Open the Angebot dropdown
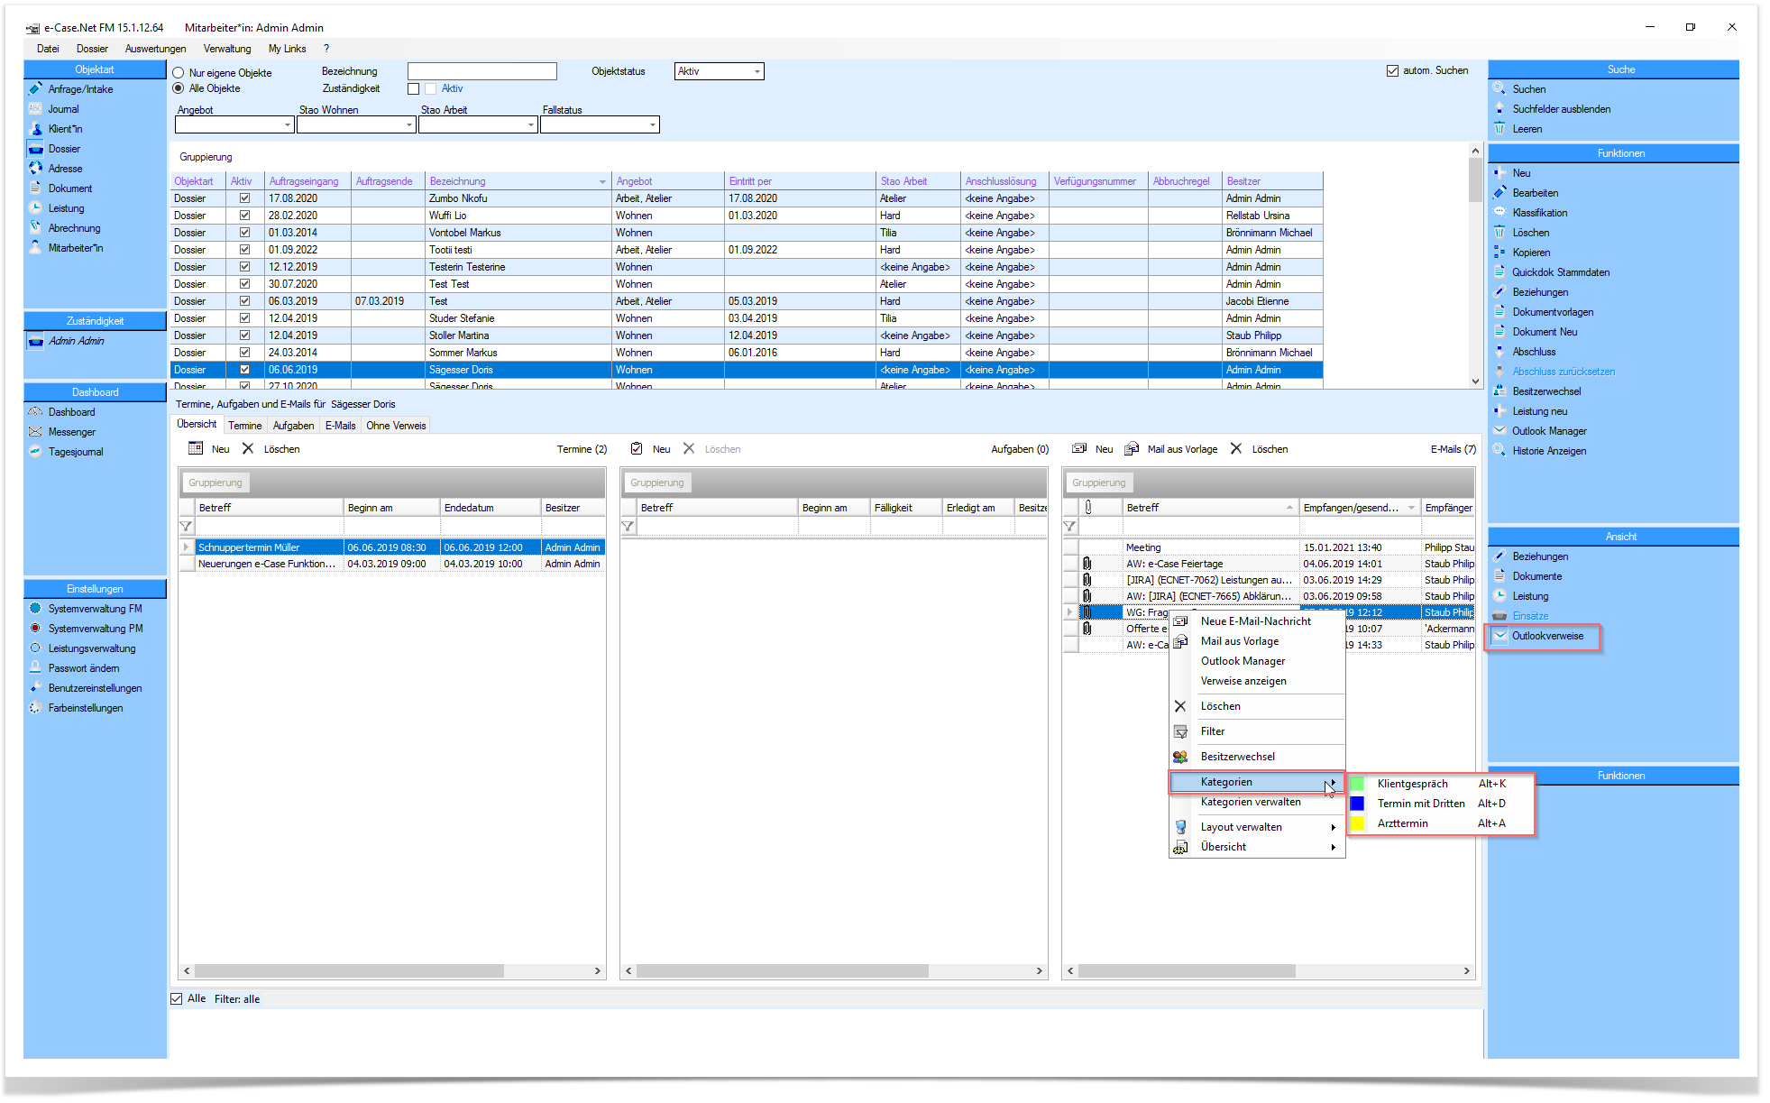1770x1103 pixels. coord(287,125)
